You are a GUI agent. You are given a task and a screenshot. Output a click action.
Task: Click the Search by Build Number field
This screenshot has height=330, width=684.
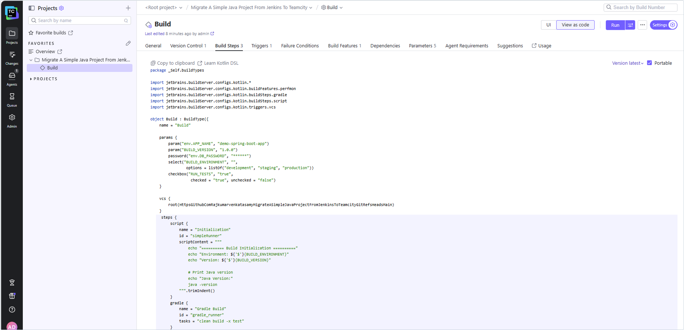(x=641, y=7)
